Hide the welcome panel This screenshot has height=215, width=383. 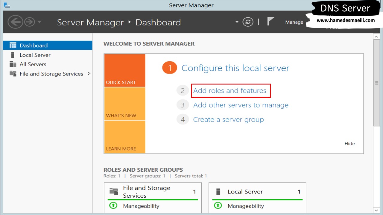pos(349,144)
